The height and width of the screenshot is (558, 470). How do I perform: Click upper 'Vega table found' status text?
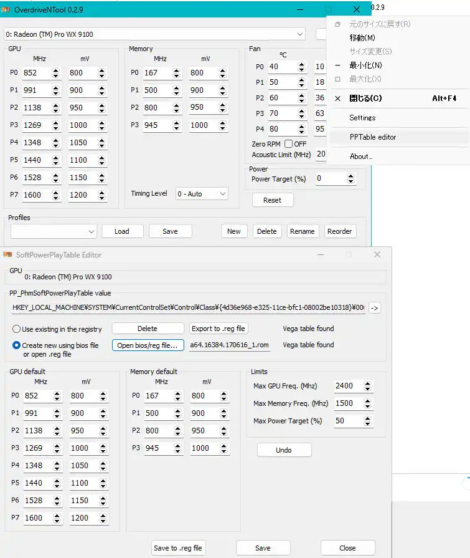pyautogui.click(x=308, y=329)
